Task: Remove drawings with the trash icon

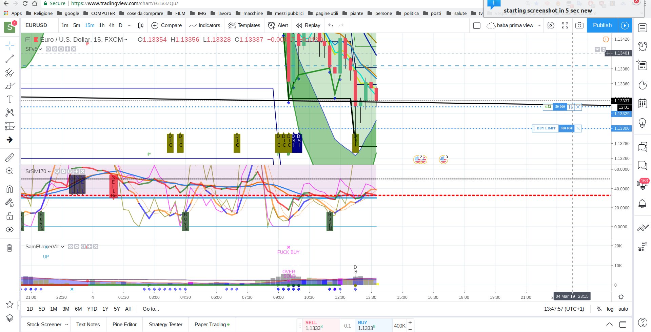Action: click(9, 248)
